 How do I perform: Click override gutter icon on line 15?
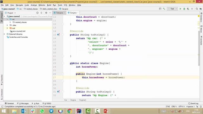coord(58,35)
